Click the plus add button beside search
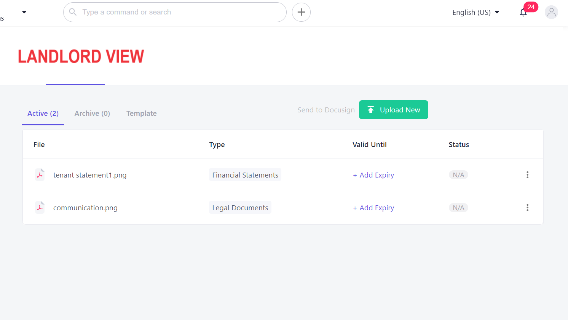 point(301,12)
